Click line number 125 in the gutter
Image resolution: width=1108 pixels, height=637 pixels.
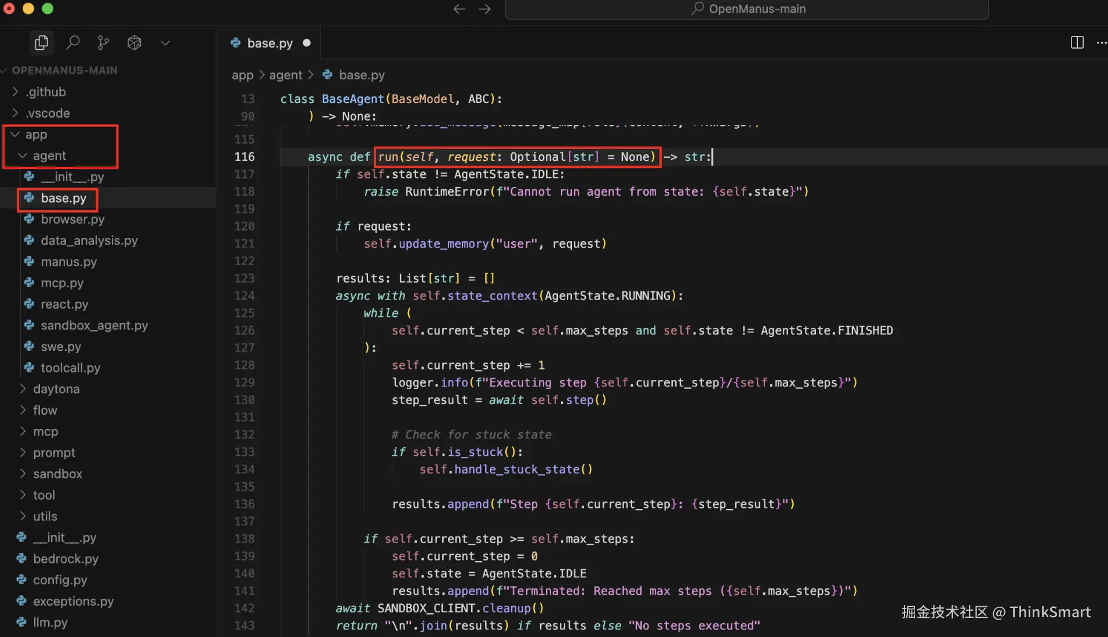(x=244, y=313)
